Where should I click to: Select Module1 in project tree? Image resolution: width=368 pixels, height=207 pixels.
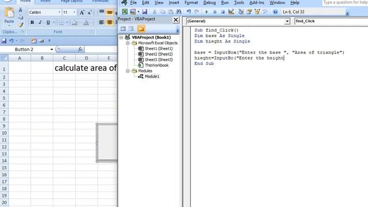point(152,76)
